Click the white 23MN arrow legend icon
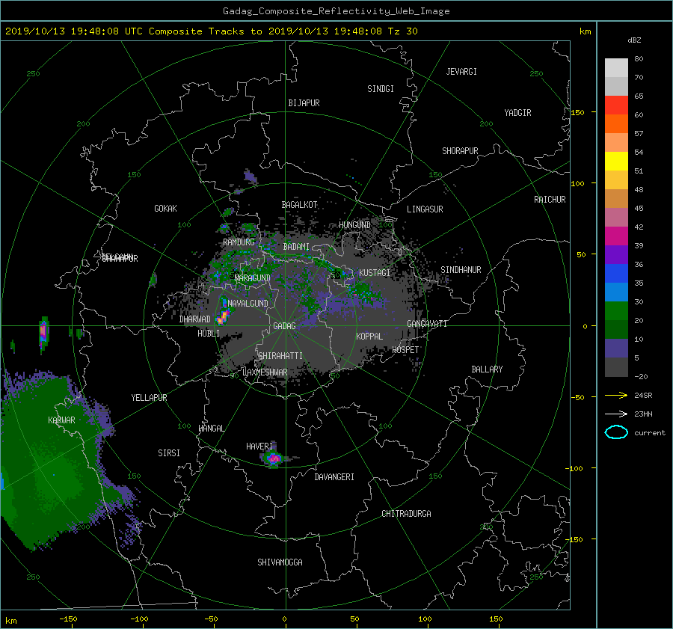 click(616, 414)
